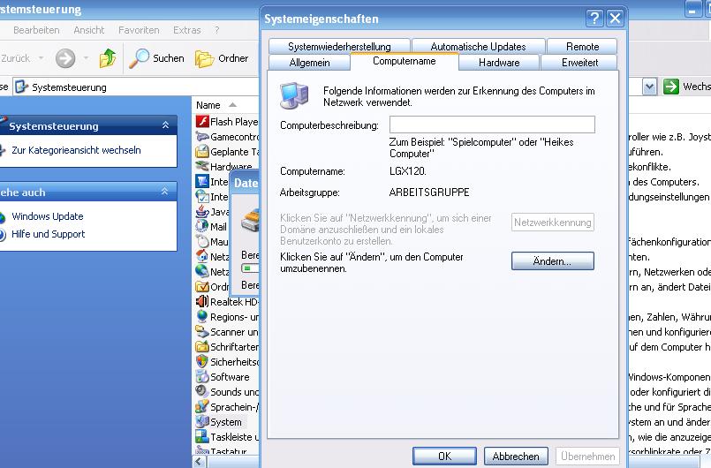Click the help question mark in Systemeigenschaften
Viewport: 711px width, 468px height.
(594, 19)
